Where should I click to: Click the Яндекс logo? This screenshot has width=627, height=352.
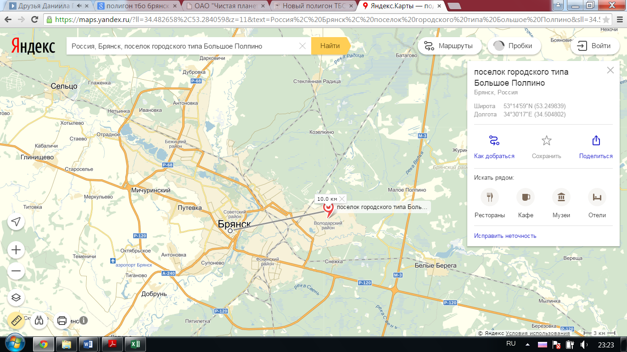[x=33, y=46]
